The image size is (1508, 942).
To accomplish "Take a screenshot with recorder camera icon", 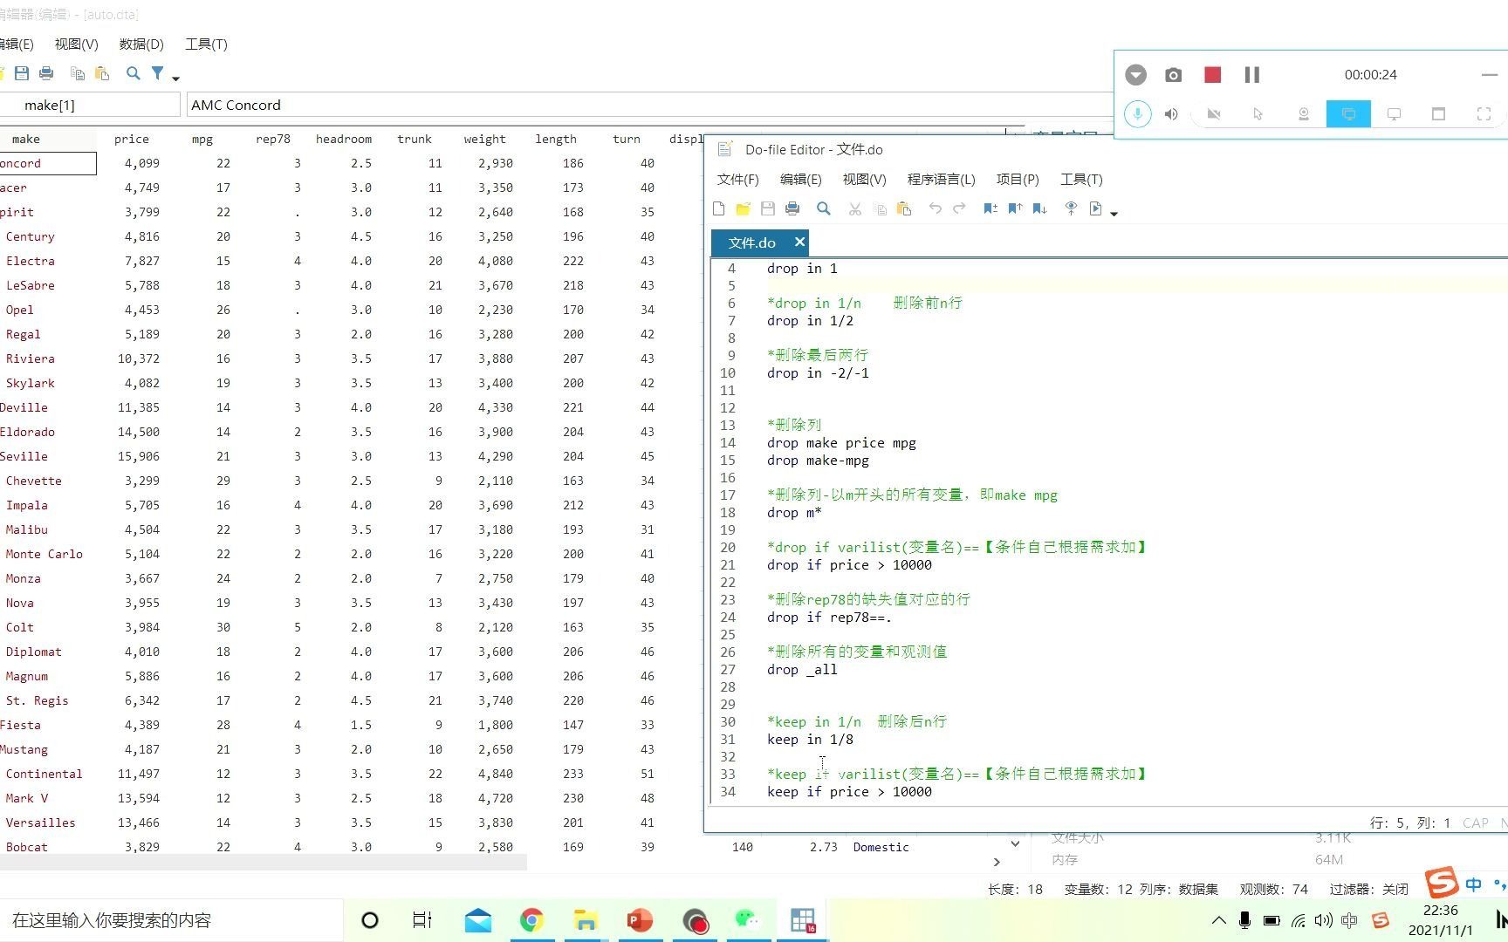I will 1173,75.
